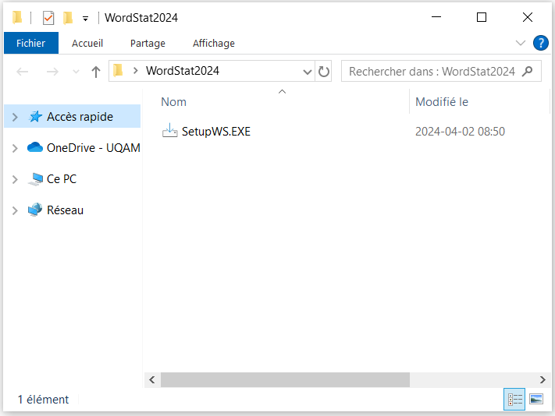Screen dimensions: 555x416
Task: Switch to details view in status bar
Action: pos(514,399)
